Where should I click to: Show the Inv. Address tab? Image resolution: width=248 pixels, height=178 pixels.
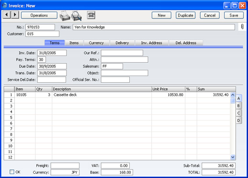[151, 43]
